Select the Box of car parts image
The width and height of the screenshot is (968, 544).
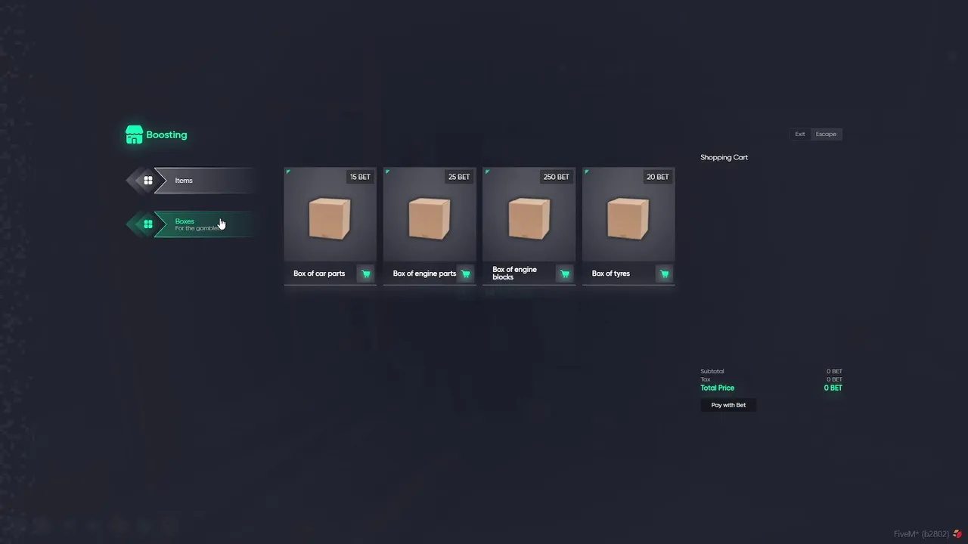pyautogui.click(x=330, y=218)
